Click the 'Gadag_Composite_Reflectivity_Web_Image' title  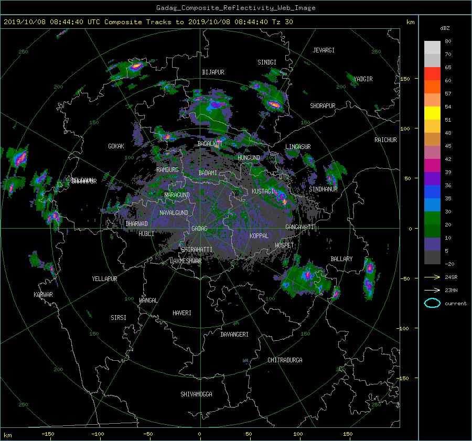coord(235,8)
